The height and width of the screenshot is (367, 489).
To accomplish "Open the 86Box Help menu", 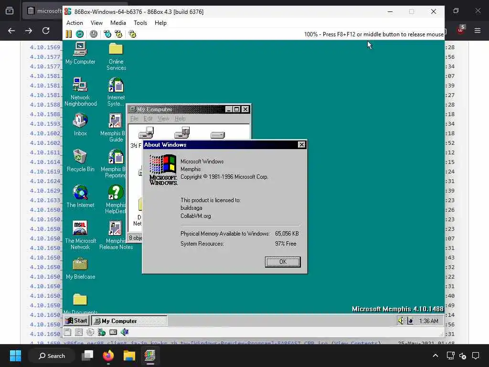I will click(160, 23).
